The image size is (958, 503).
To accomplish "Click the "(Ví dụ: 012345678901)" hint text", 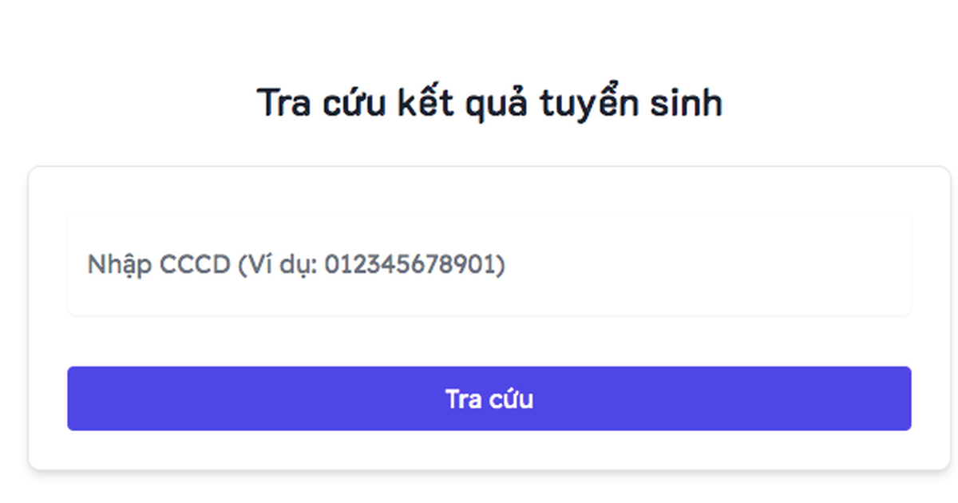I will click(x=371, y=264).
